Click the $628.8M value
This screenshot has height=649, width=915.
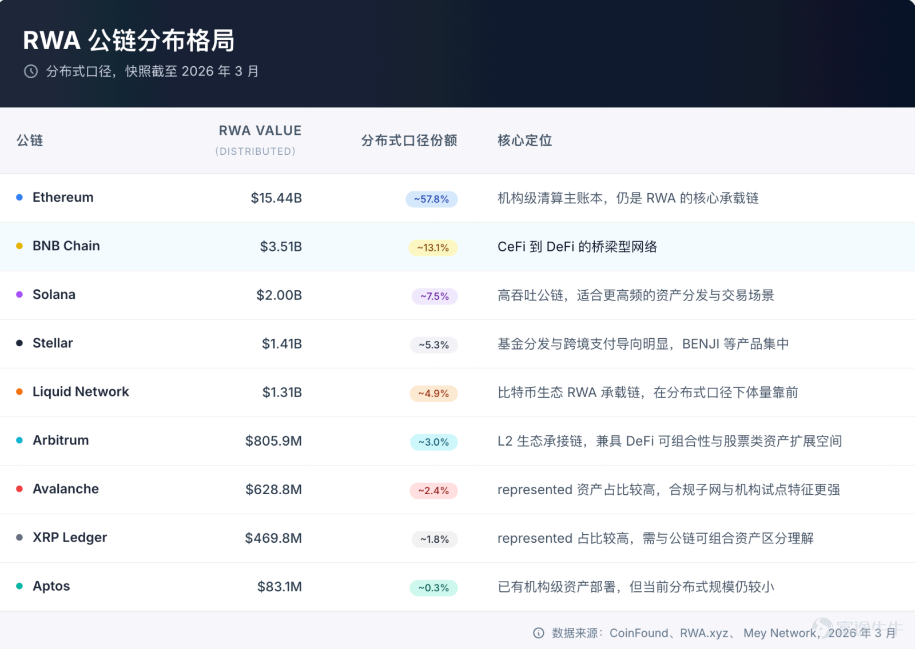[273, 490]
